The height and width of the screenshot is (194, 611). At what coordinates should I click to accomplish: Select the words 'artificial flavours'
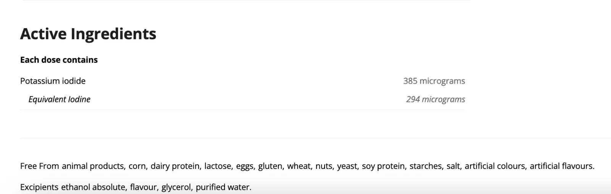(x=561, y=166)
